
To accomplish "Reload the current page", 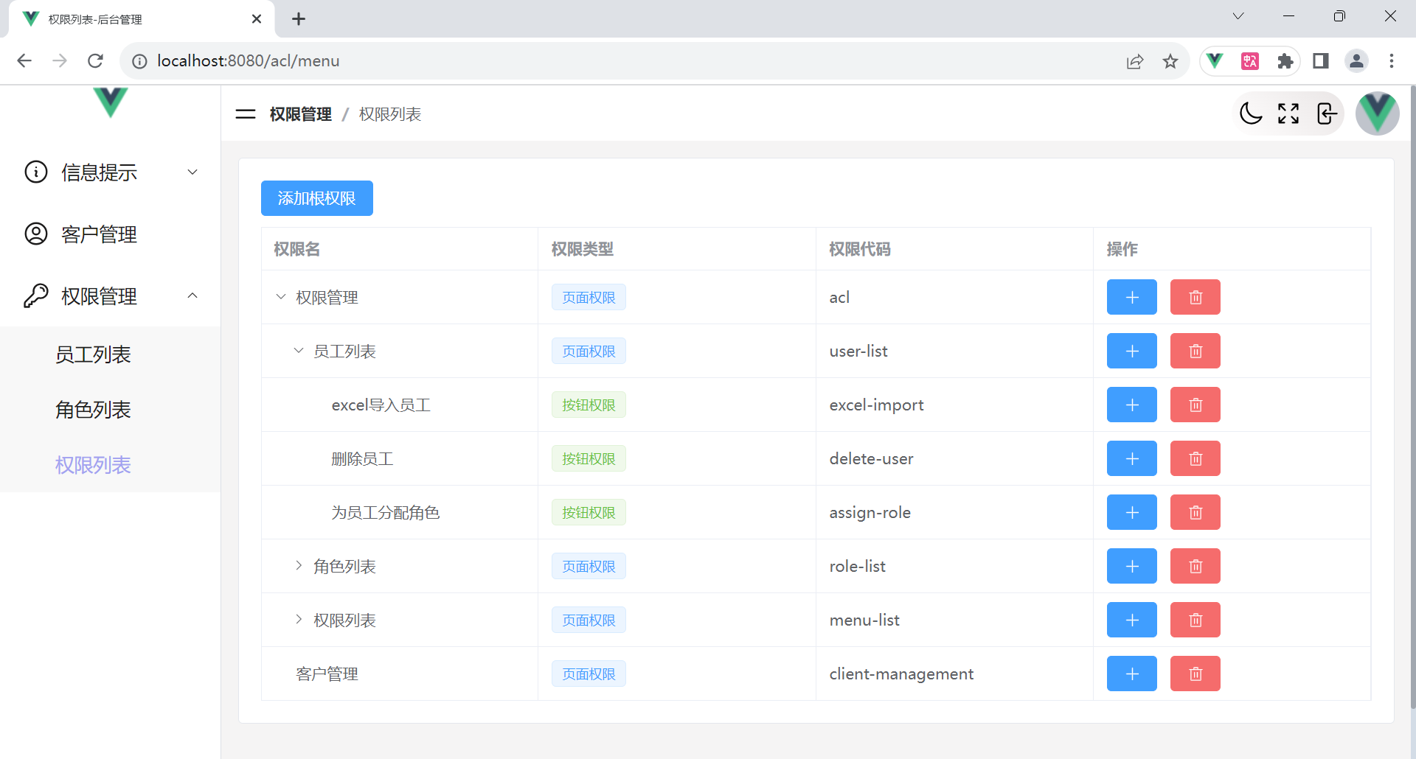I will [x=95, y=61].
